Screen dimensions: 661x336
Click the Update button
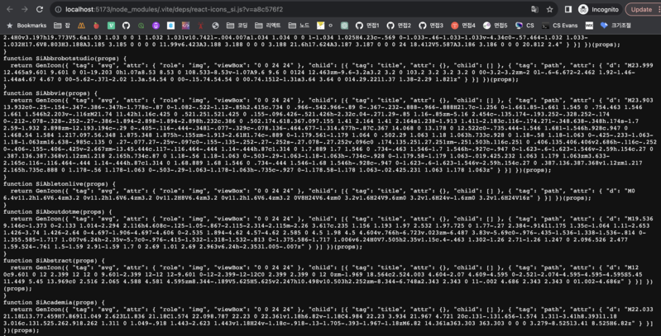643,9
